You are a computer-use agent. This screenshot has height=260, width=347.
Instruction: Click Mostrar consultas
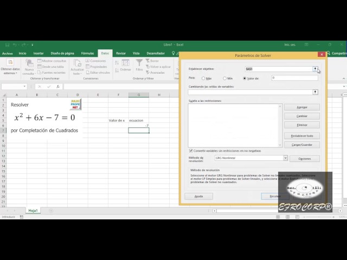point(52,61)
